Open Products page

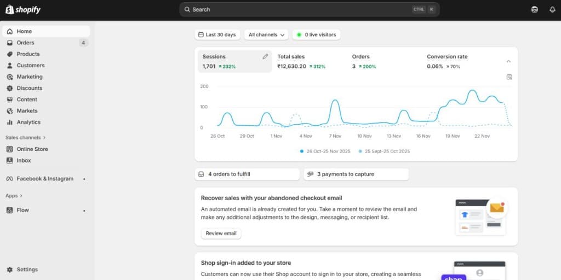46,54
